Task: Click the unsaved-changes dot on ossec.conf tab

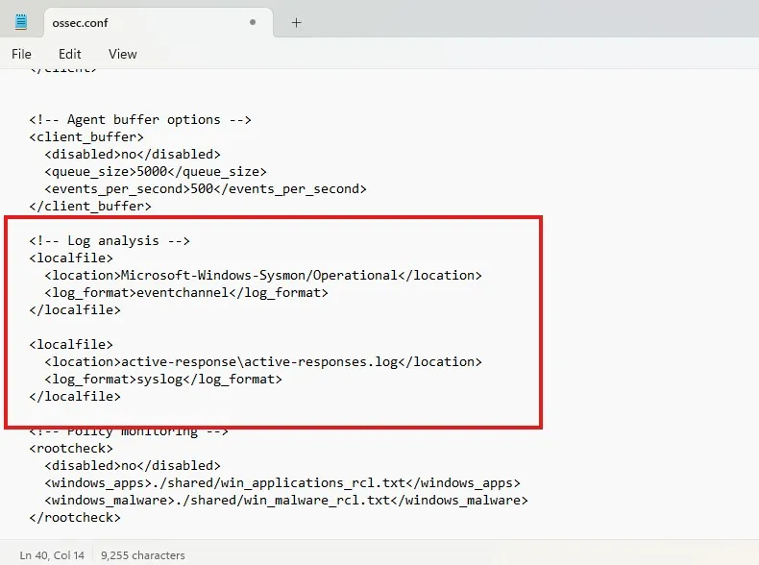Action: pyautogui.click(x=253, y=22)
